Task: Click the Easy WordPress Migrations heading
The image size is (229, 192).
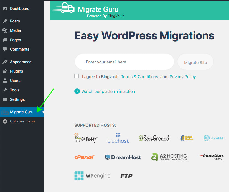Action: (x=144, y=35)
